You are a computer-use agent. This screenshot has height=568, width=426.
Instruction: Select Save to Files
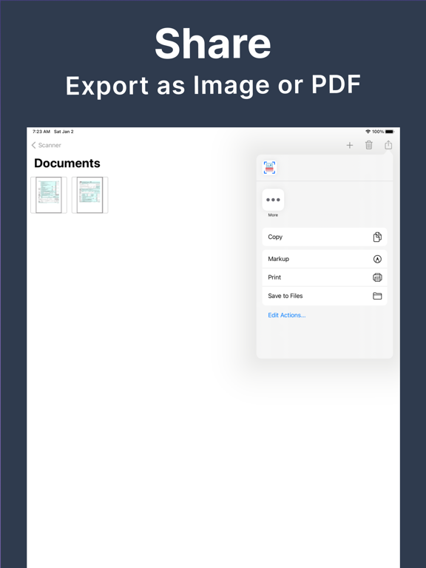click(325, 296)
